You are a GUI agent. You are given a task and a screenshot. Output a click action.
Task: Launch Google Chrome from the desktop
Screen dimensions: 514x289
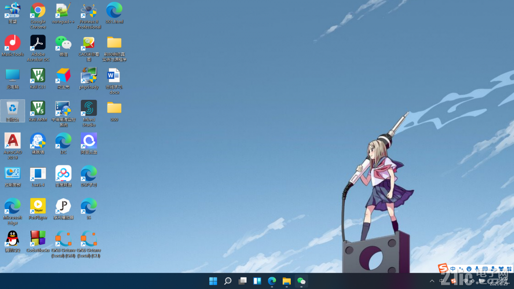coord(38,16)
